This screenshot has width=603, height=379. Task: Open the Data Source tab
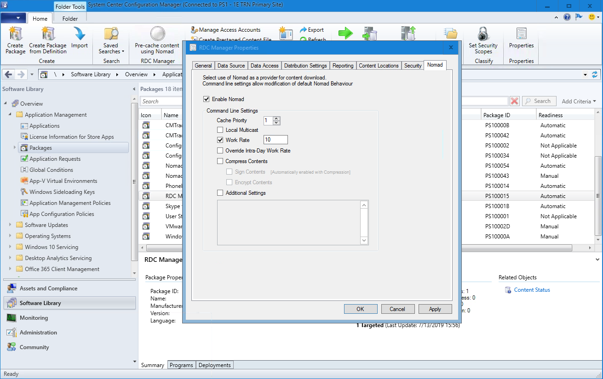click(231, 66)
